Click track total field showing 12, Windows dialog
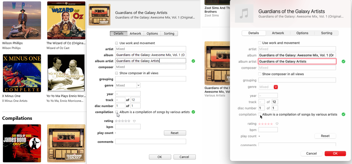 [135, 100]
